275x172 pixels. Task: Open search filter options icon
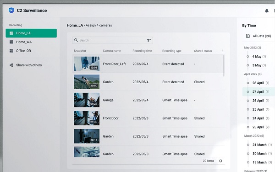click(149, 40)
